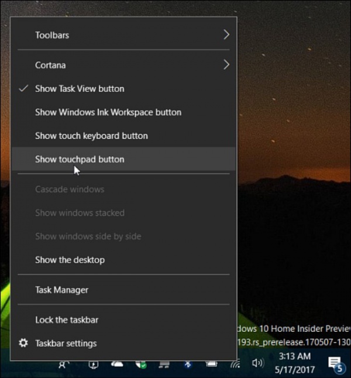Enable Show touchpad button option
351x378 pixels.
pyautogui.click(x=123, y=159)
